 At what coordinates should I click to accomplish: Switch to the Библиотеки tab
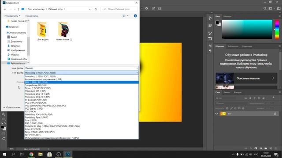coord(233,46)
